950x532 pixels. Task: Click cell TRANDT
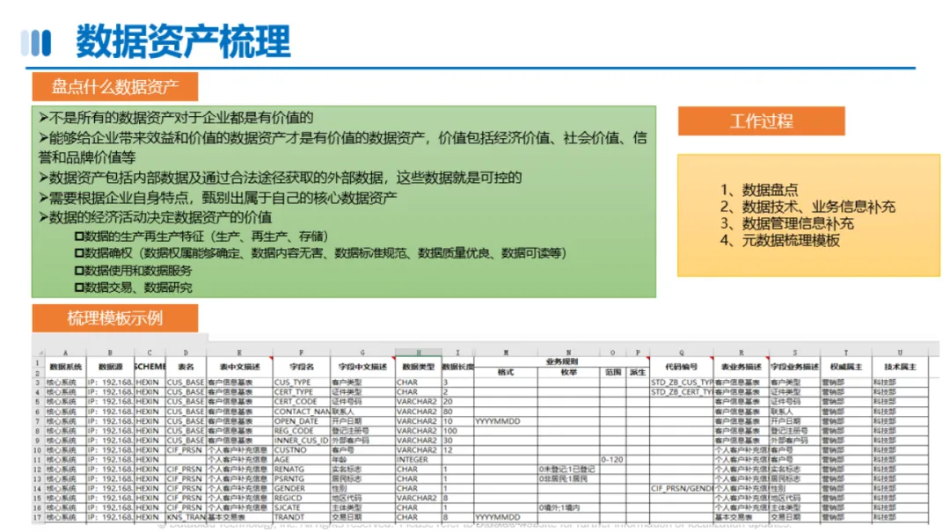click(301, 517)
